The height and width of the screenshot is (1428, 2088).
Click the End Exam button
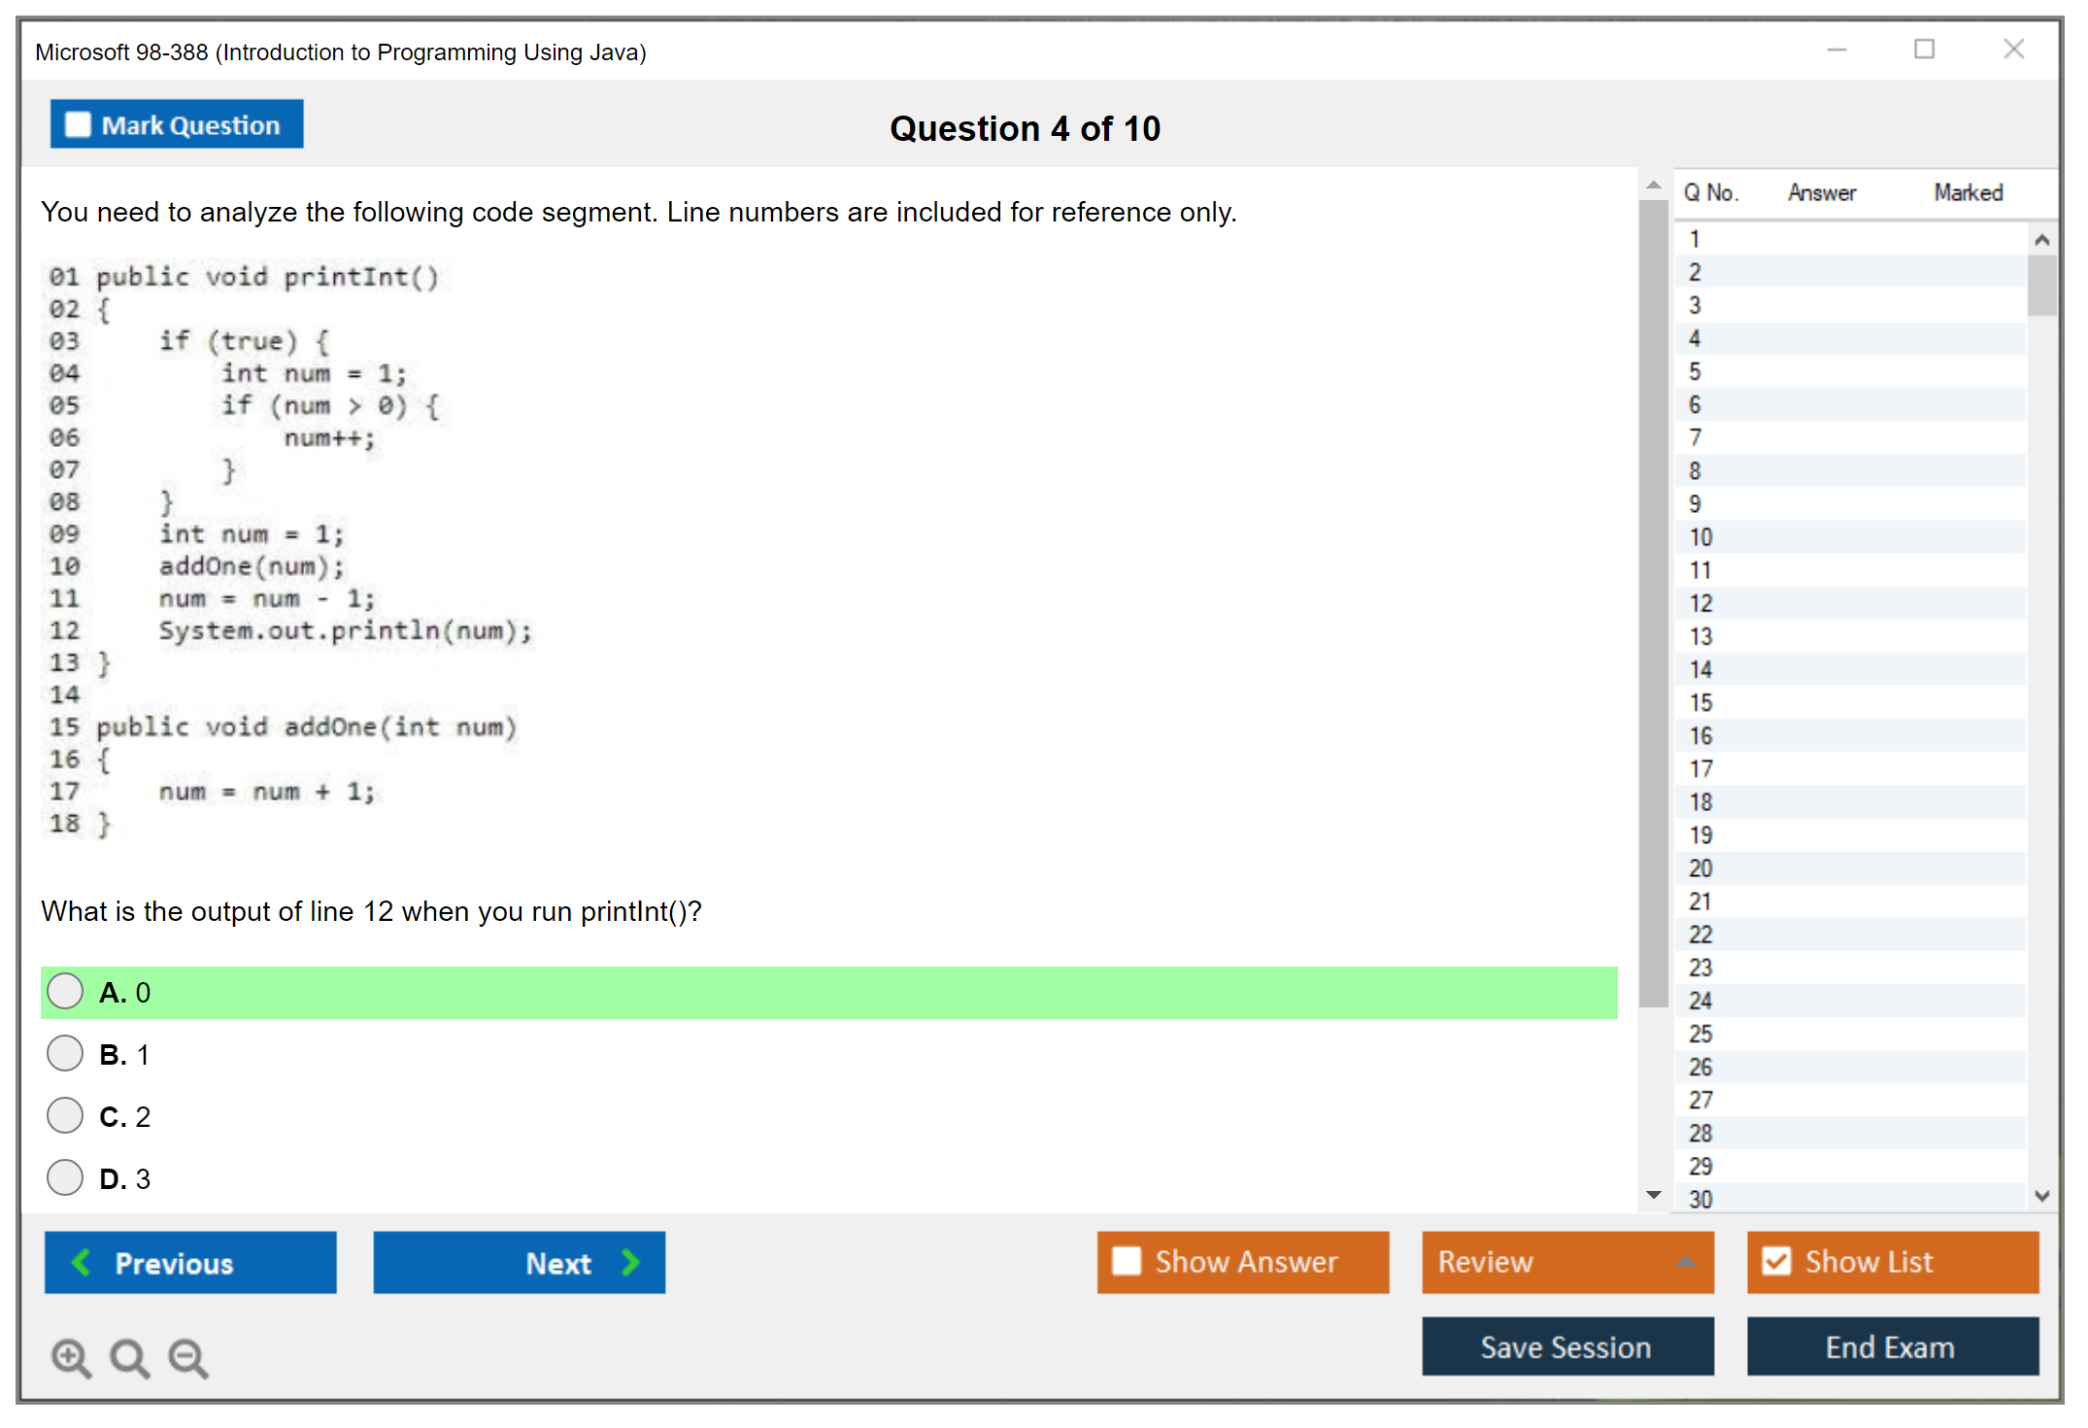pyautogui.click(x=1891, y=1346)
